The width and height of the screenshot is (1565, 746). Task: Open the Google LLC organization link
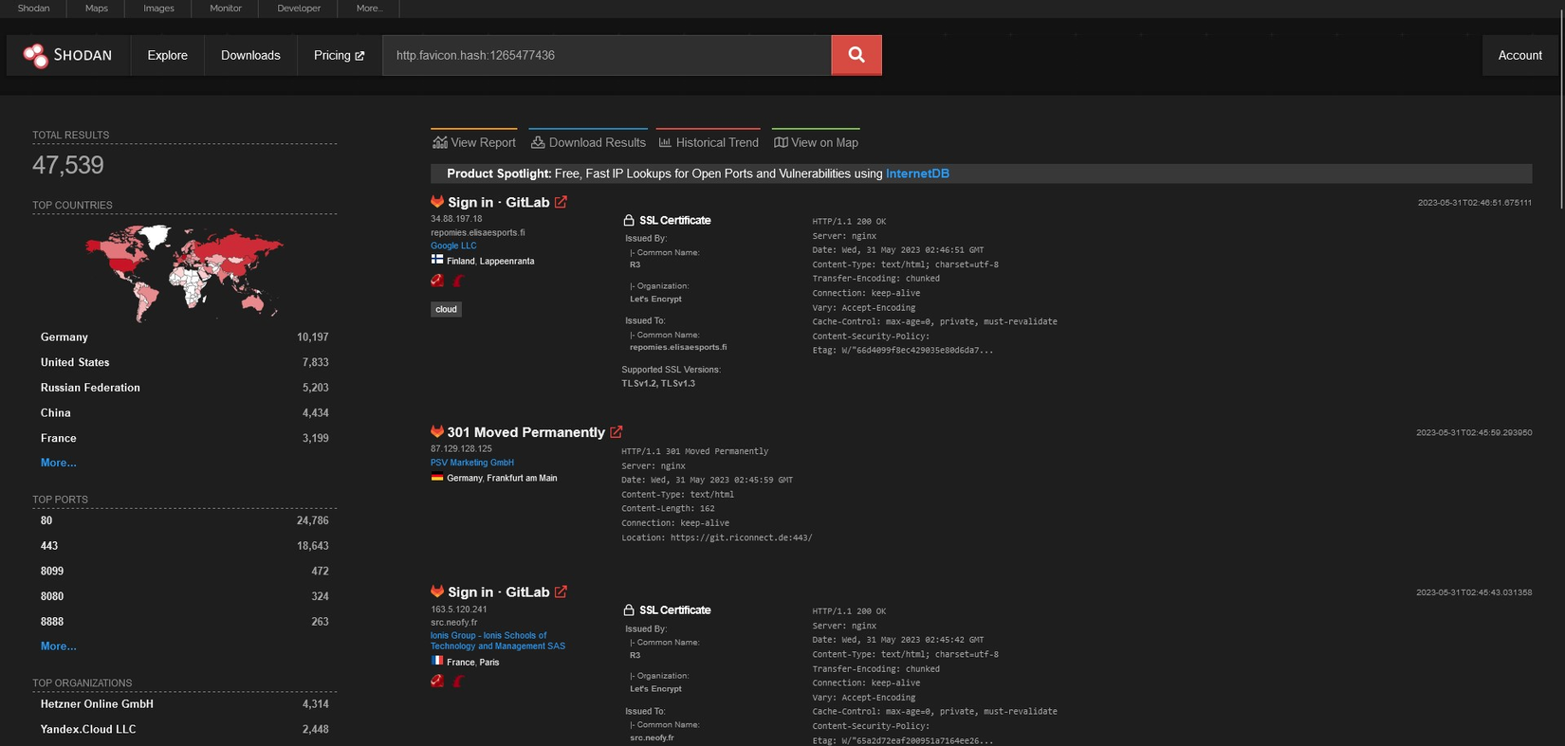pos(453,246)
